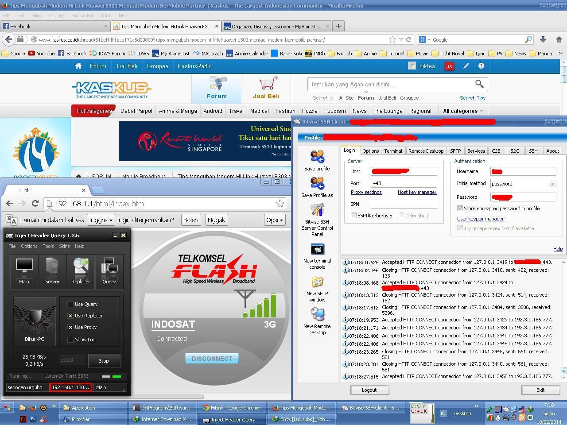567x425 pixels.
Task: Switch to Facebook tab in Firefox
Action: (x=55, y=26)
